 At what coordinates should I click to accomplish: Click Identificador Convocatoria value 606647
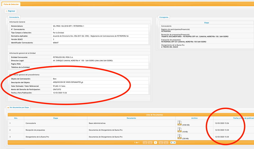(x=56, y=43)
